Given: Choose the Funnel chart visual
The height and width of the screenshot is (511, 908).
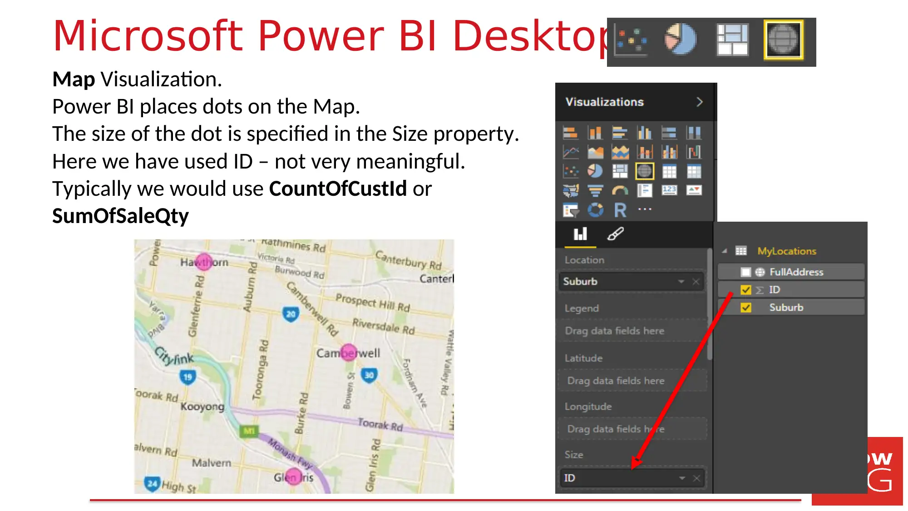Looking at the screenshot, I should [595, 190].
